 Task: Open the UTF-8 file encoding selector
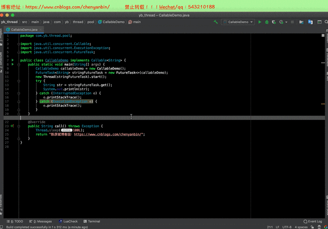[287, 227]
